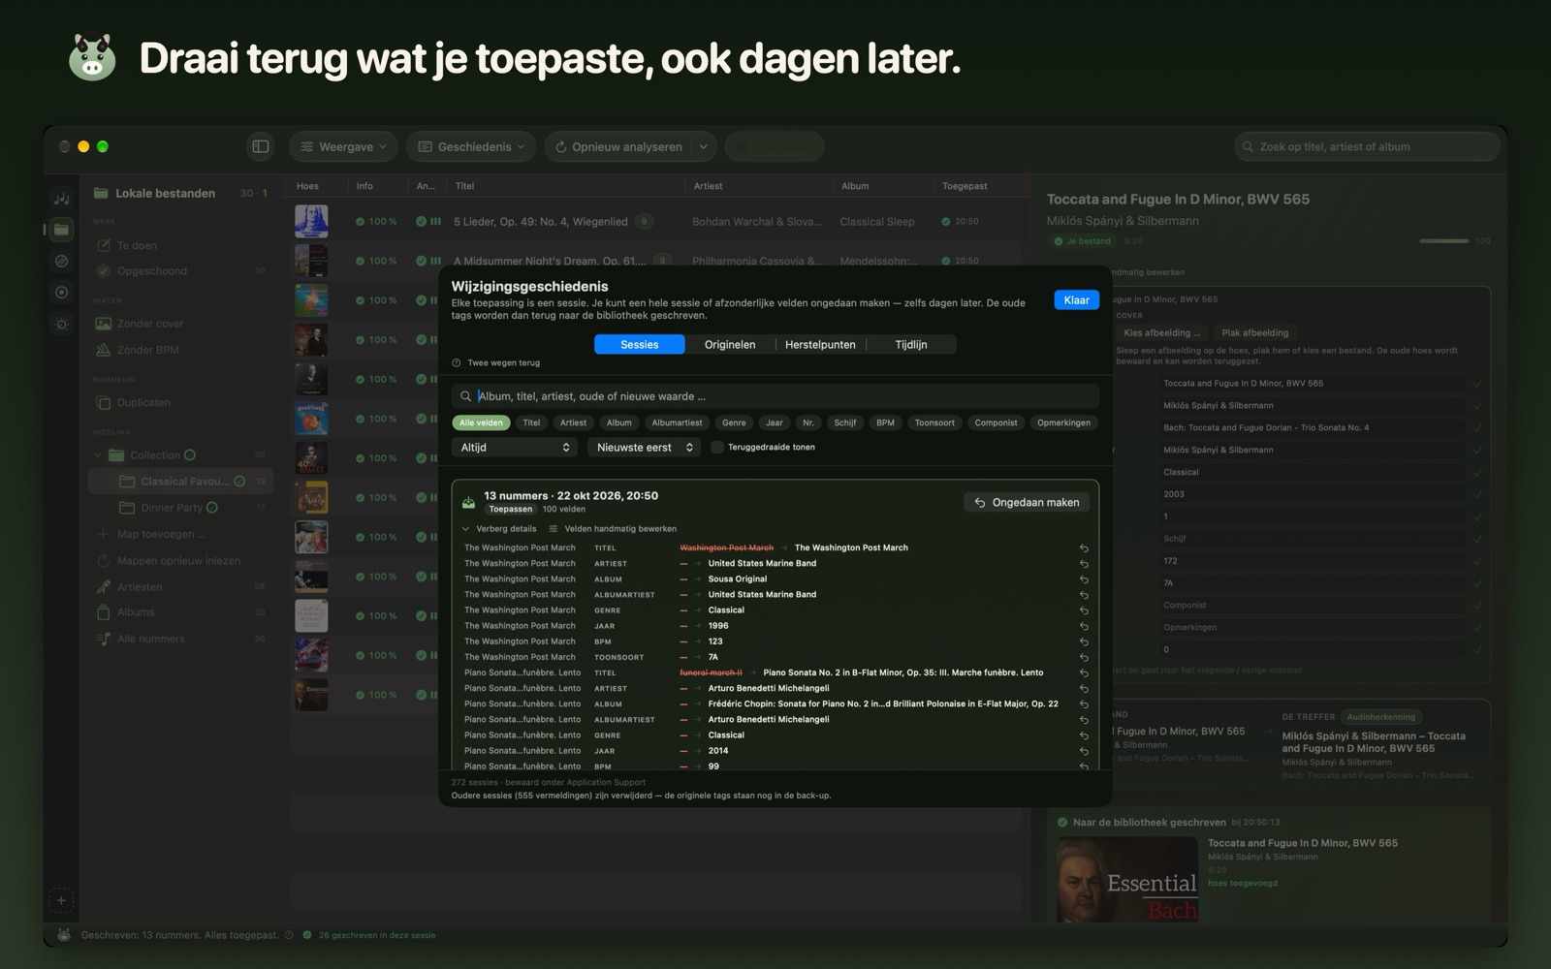Click the green session download icon
1551x969 pixels.
pos(468,502)
